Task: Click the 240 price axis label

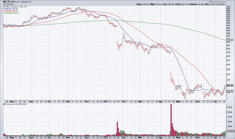Action: point(228,74)
